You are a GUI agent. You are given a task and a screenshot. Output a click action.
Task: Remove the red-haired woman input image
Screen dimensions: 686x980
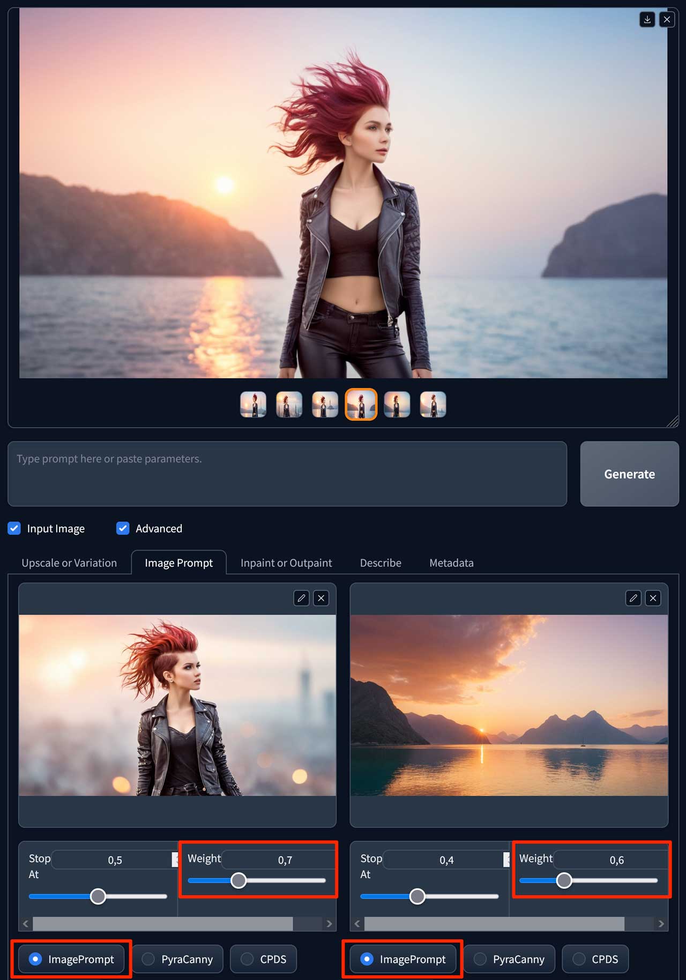(321, 598)
